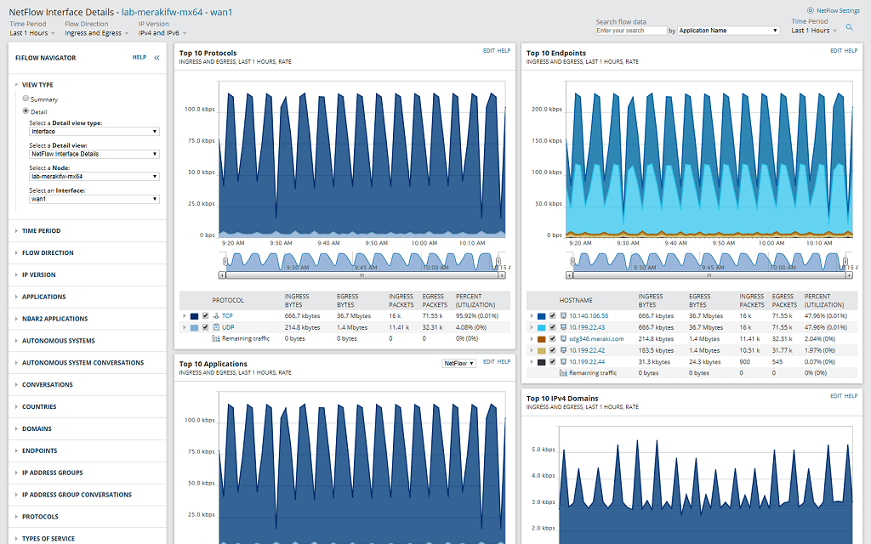Image resolution: width=871 pixels, height=544 pixels.
Task: Expand the NBAR2 Applications navigator section
Action: pyautogui.click(x=17, y=319)
